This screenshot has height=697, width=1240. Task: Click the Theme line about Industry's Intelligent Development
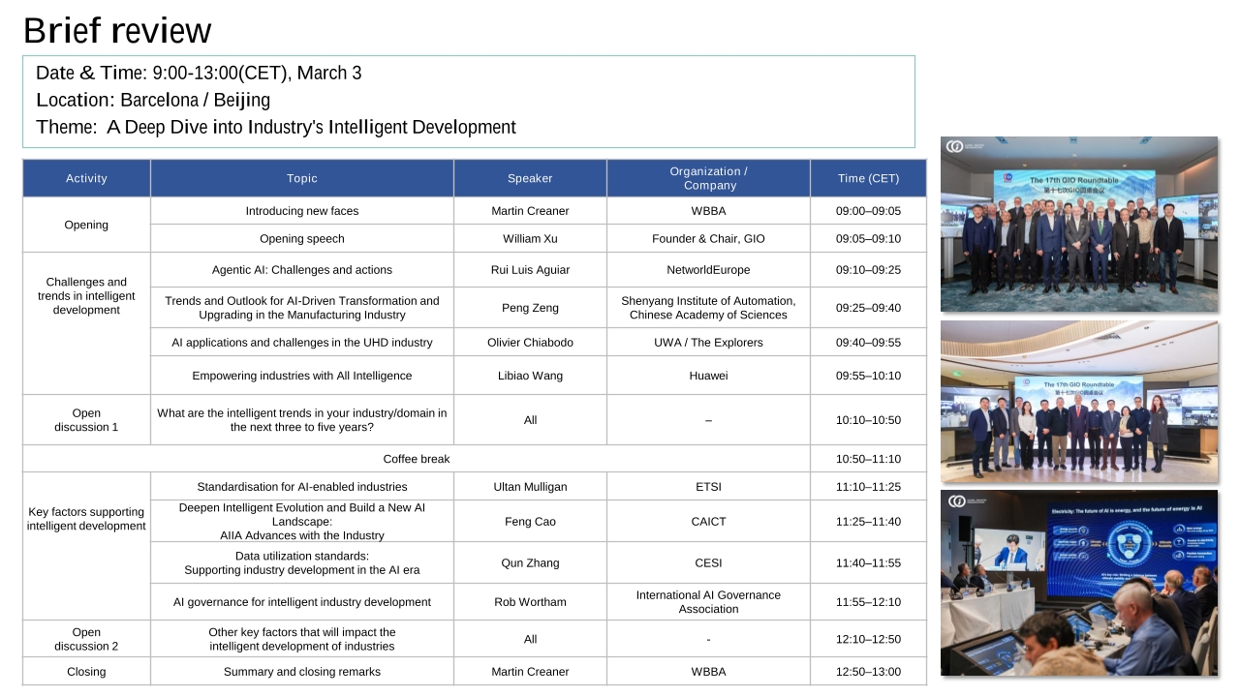(x=276, y=127)
